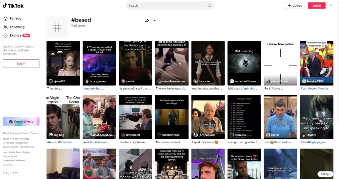The image size is (339, 179).
Task: Click the TikTok logo in the header
Action: click(13, 6)
